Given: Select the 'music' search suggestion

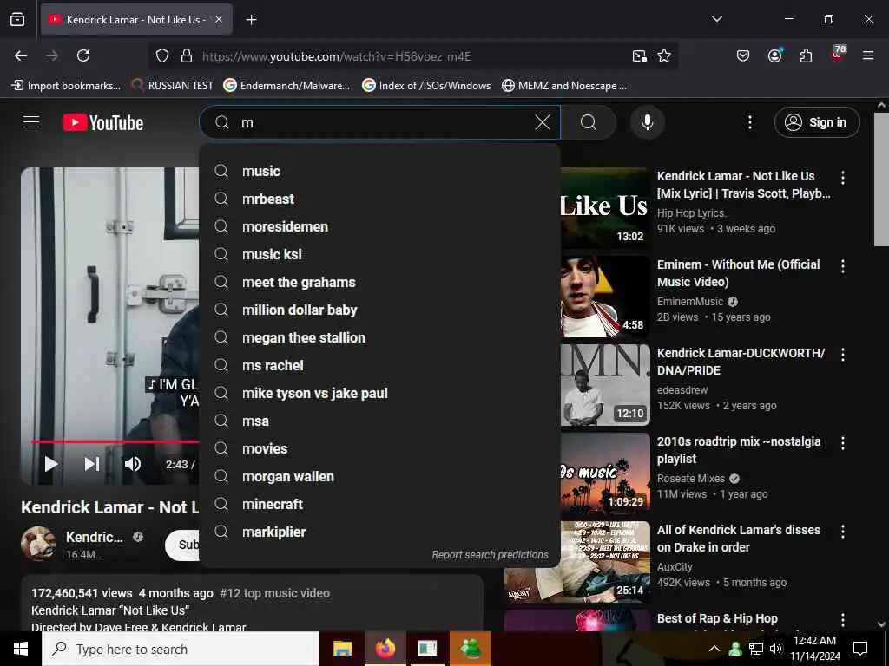Looking at the screenshot, I should click(380, 171).
